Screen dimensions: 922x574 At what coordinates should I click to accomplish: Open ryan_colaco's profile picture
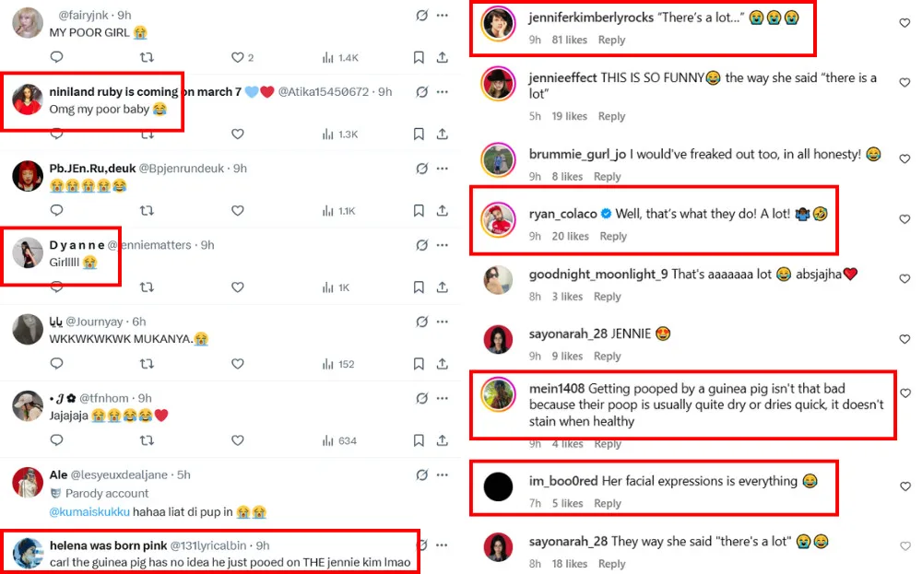click(x=498, y=219)
